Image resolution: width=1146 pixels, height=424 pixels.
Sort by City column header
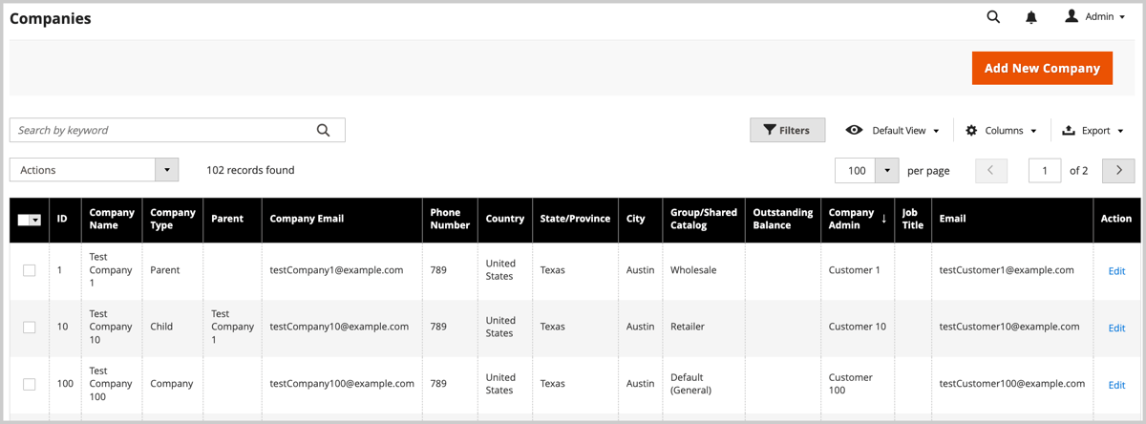coord(640,219)
